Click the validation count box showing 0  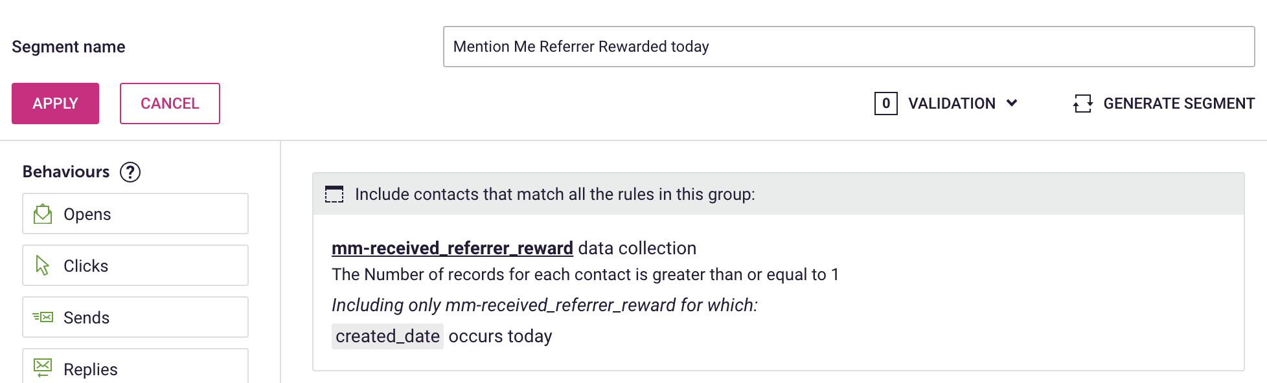pyautogui.click(x=885, y=104)
